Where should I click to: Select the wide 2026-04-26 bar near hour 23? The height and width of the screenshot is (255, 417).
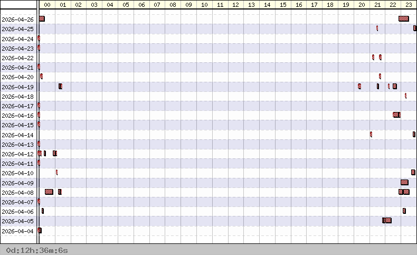(x=403, y=19)
